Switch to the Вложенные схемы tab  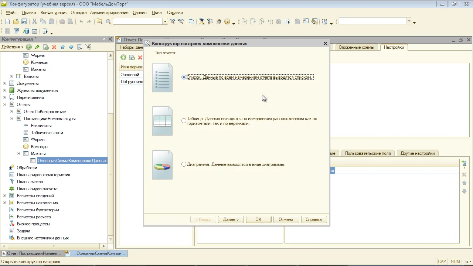pos(356,47)
